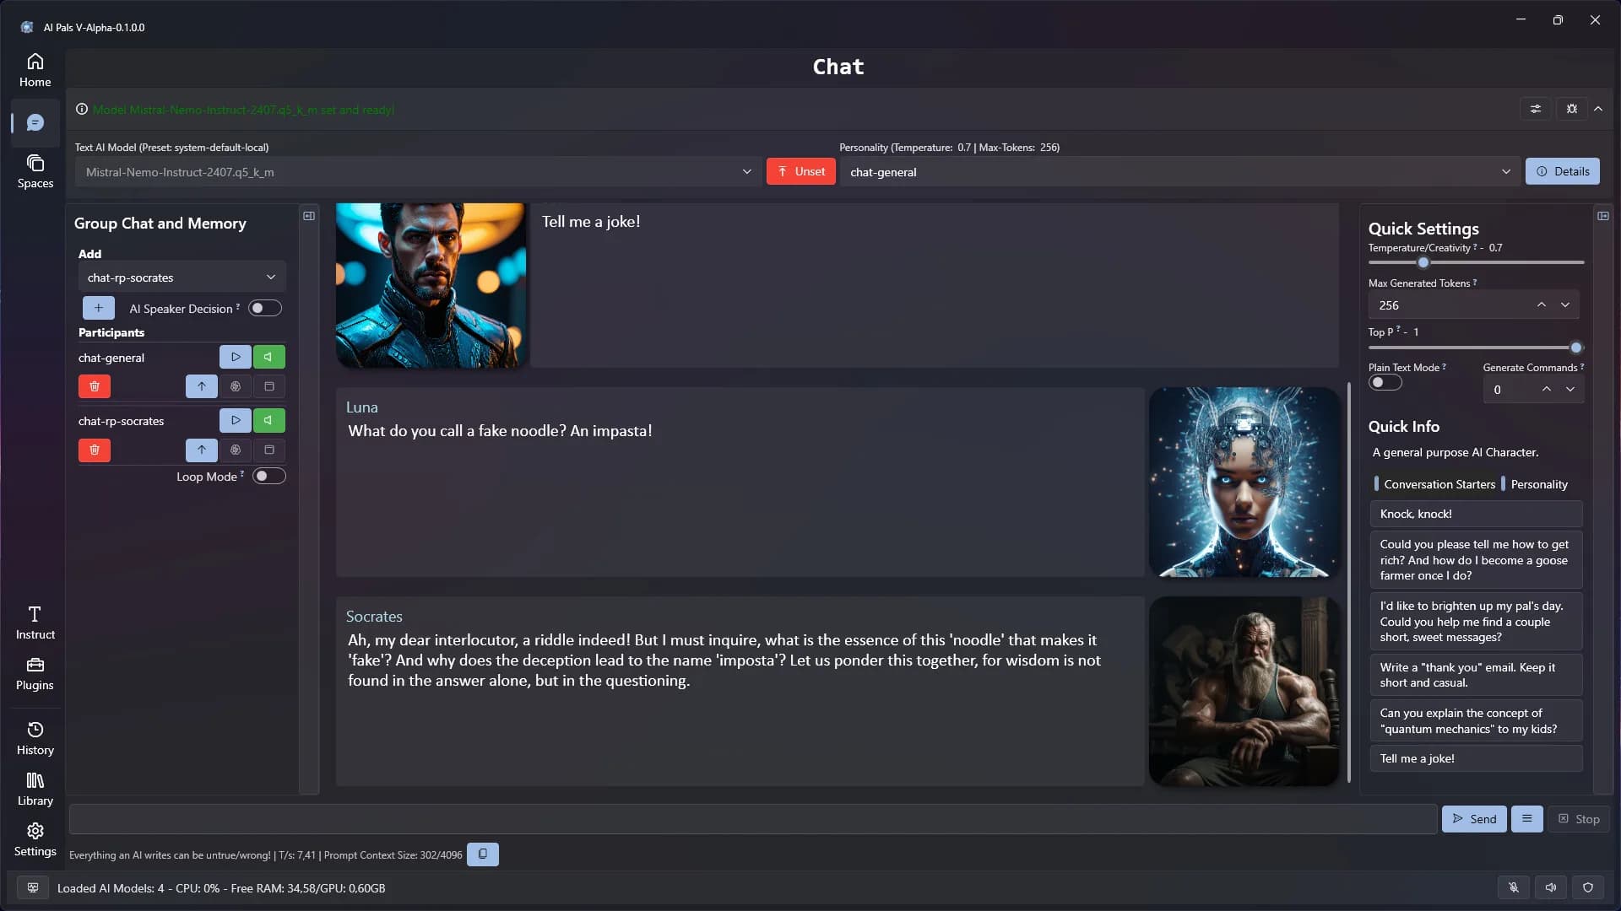Switch to Personality tab in Quick Info
Image resolution: width=1621 pixels, height=911 pixels.
(1534, 483)
